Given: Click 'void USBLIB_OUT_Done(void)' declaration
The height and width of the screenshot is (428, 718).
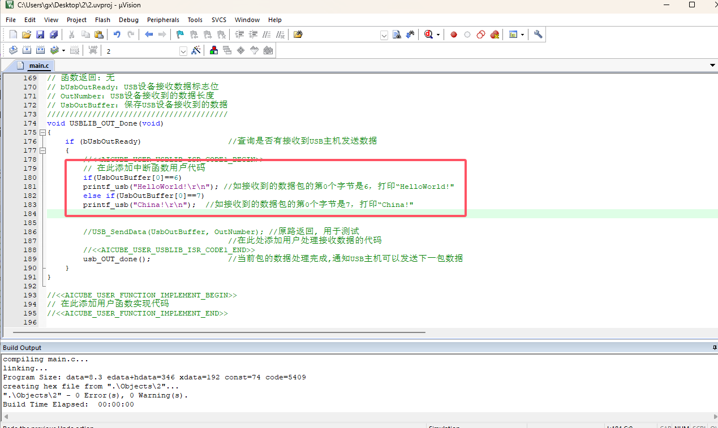Looking at the screenshot, I should pos(105,123).
